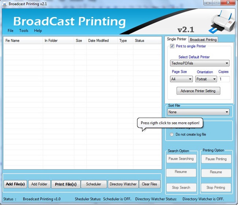Expand the Page Size dropdown
Viewport: 238px width, 205px height.
pyautogui.click(x=182, y=79)
